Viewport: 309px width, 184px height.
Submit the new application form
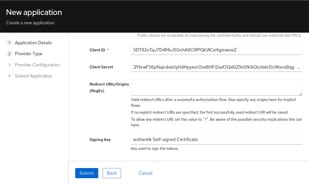[87, 173]
